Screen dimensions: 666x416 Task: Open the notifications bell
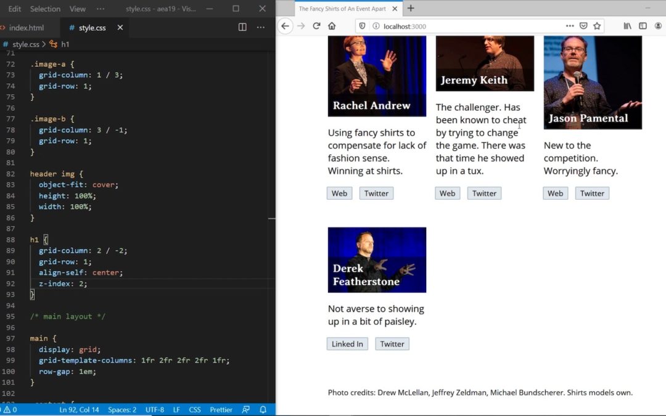click(263, 410)
